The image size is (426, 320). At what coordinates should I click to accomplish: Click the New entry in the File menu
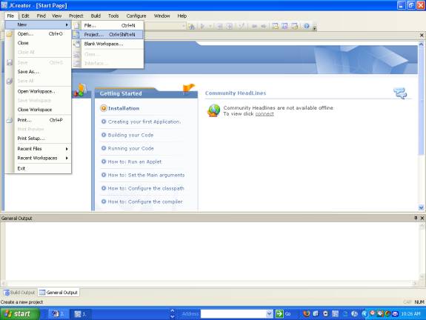pyautogui.click(x=38, y=24)
